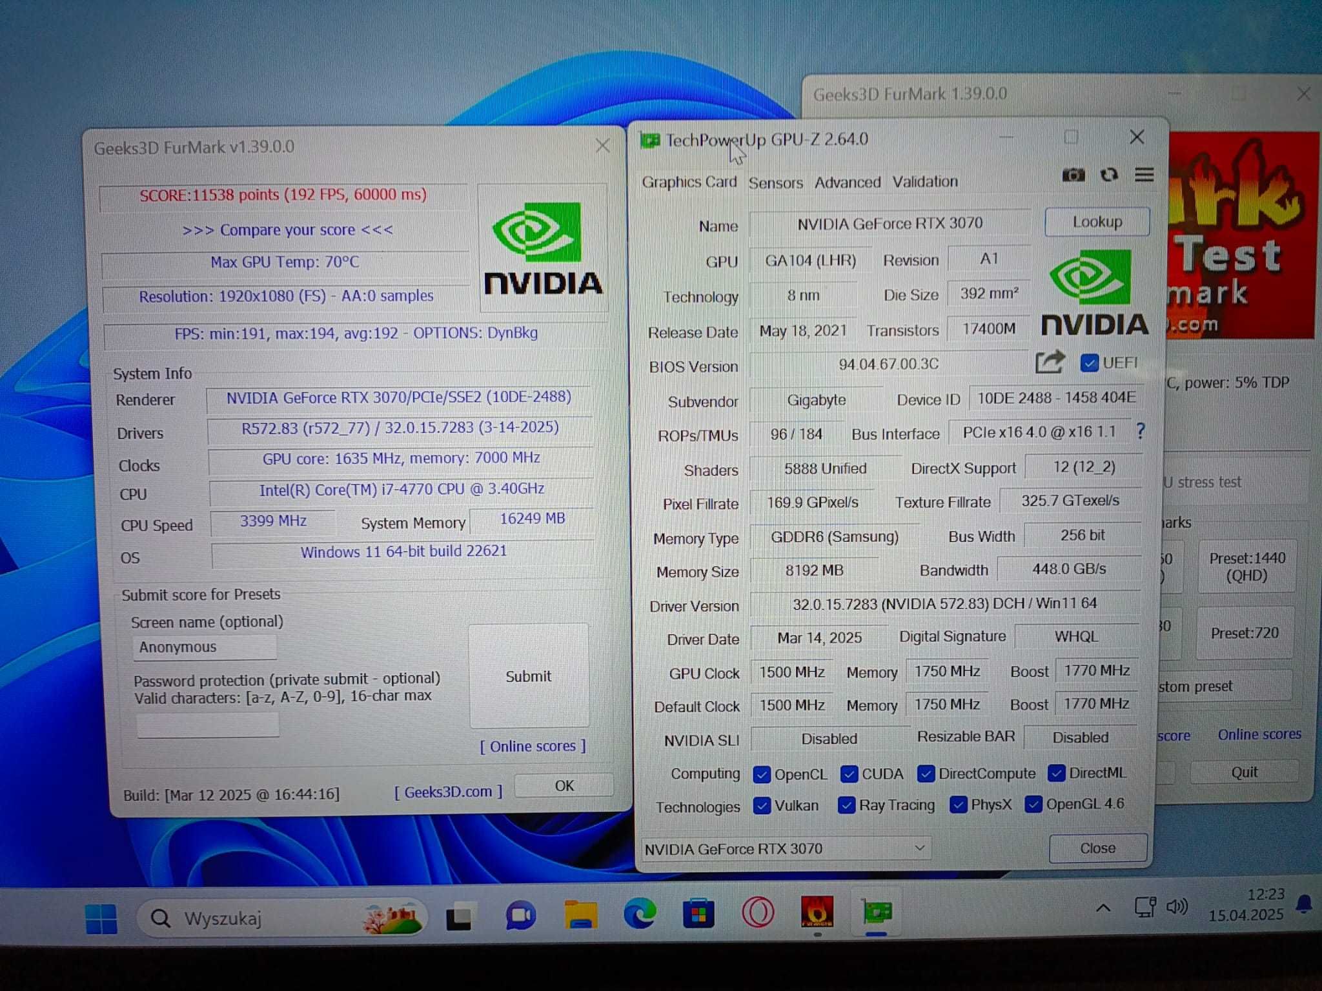
Task: Toggle the OpenCL checkbox
Action: (x=762, y=774)
